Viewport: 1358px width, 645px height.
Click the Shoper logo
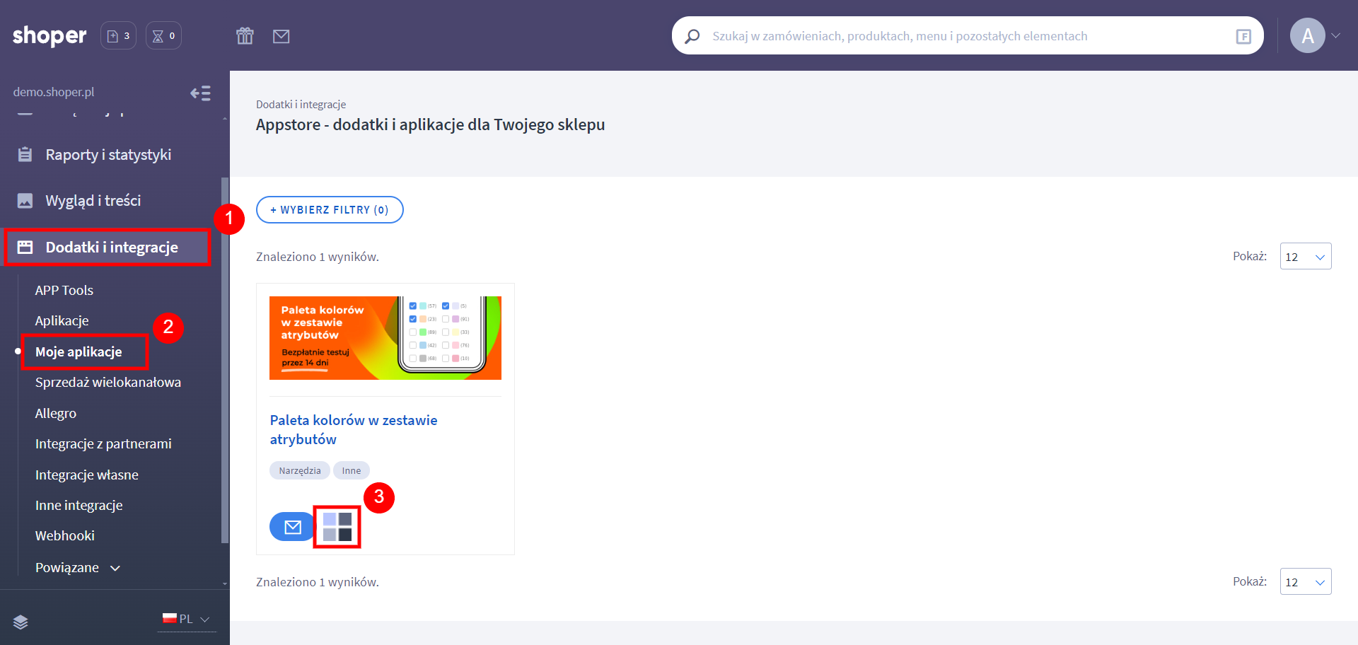coord(50,35)
